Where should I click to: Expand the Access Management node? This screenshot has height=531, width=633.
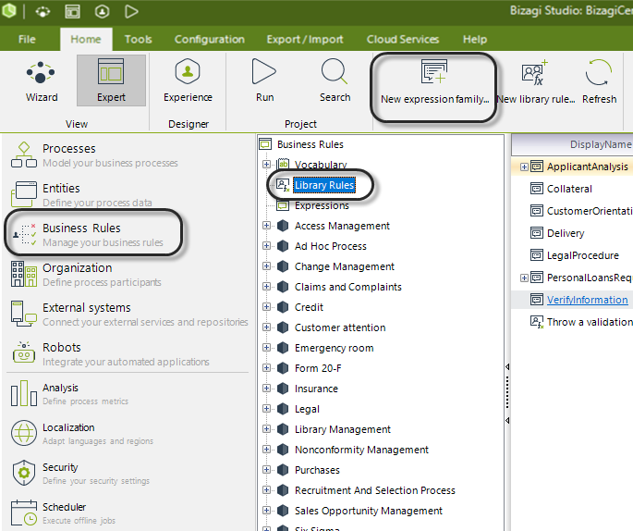(x=266, y=225)
